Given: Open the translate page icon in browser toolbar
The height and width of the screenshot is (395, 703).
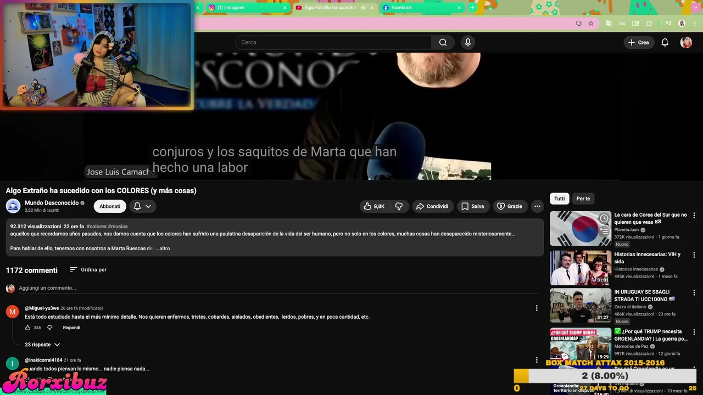Looking at the screenshot, I should click(x=609, y=24).
